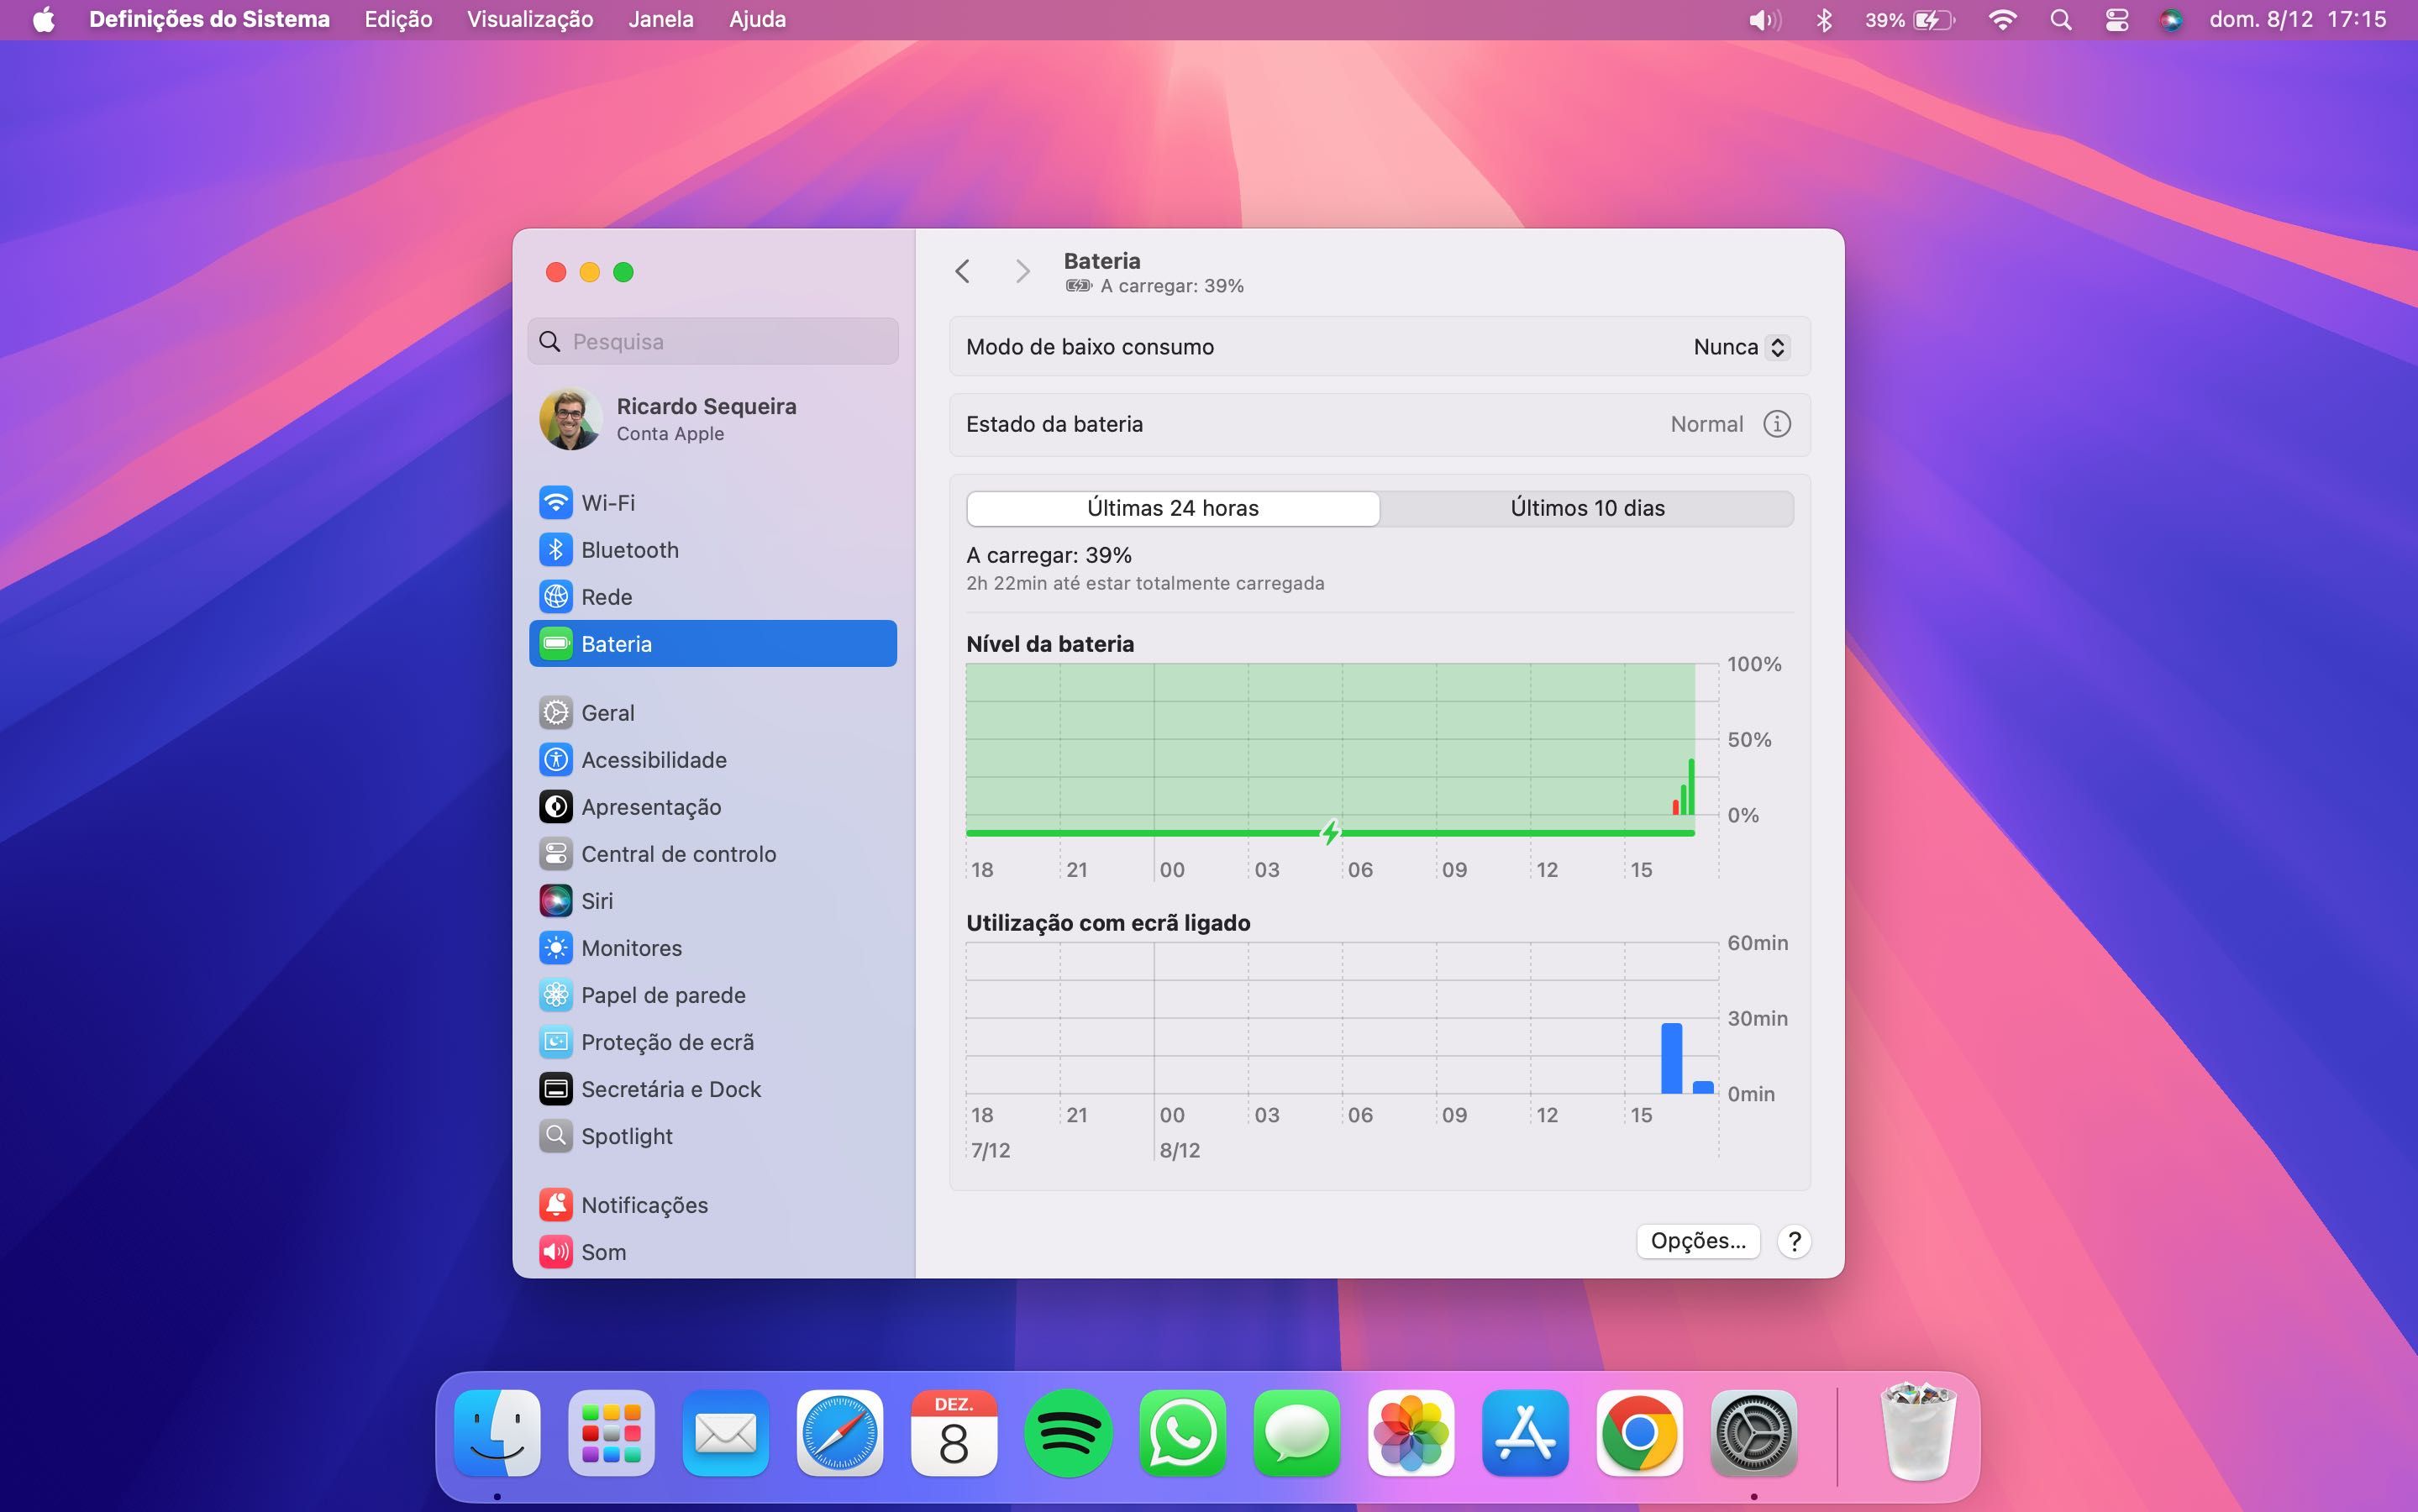Open Papel de parede settings

(x=712, y=994)
